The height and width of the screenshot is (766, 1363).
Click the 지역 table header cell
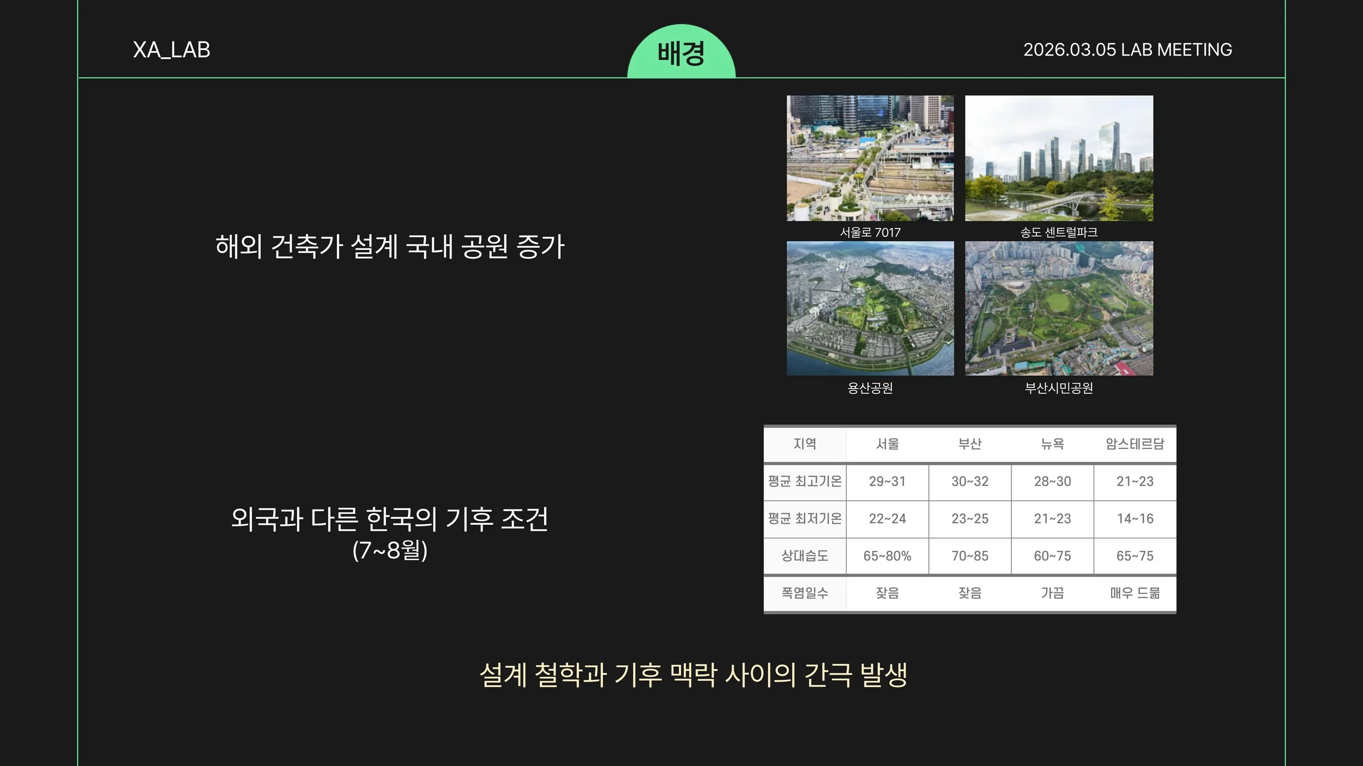[x=805, y=444]
